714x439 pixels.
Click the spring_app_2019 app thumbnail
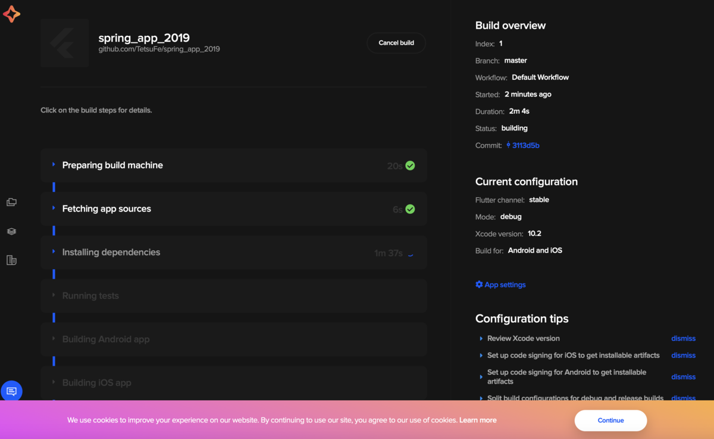point(64,43)
